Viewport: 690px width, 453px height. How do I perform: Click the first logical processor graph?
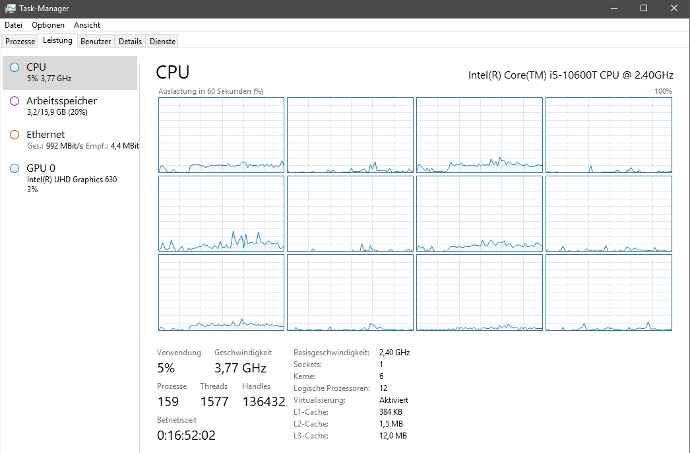(221, 135)
